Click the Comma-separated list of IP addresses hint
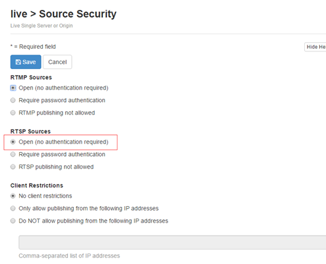Image resolution: width=326 pixels, height=264 pixels. 69,256
